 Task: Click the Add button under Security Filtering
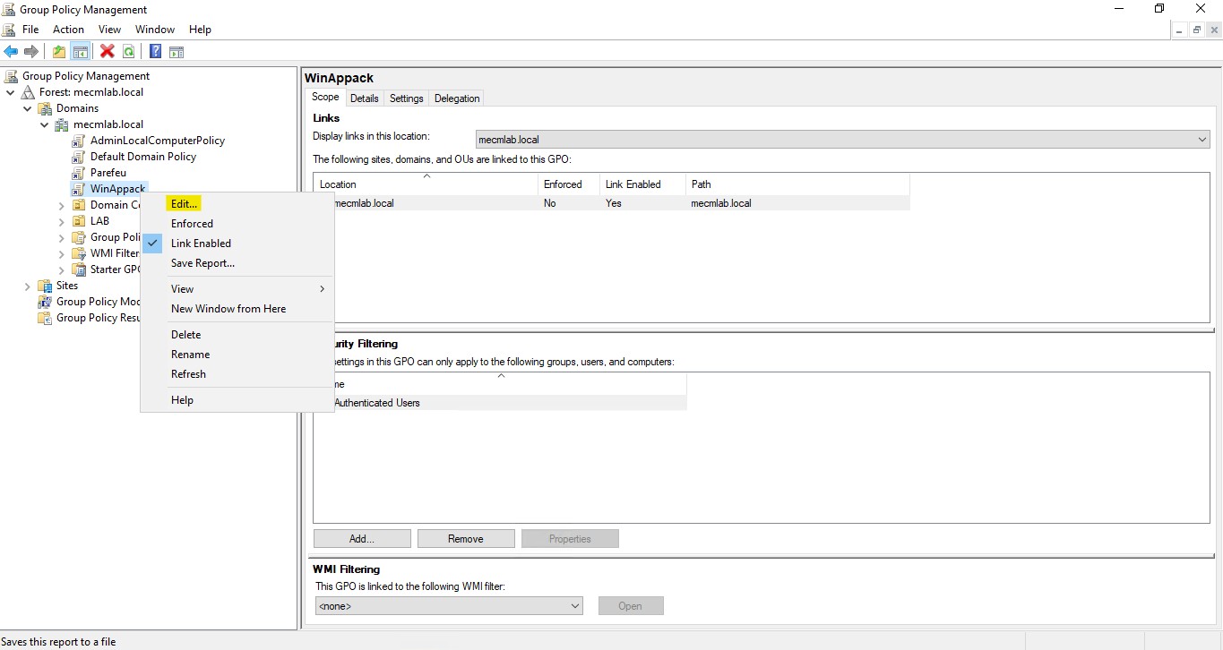362,538
